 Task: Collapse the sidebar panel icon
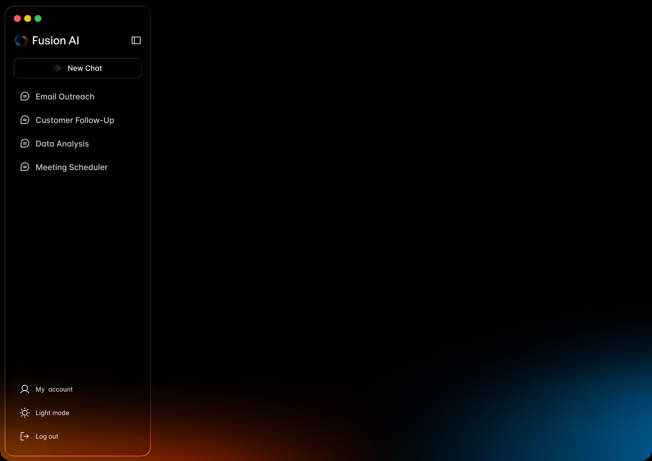[x=136, y=40]
